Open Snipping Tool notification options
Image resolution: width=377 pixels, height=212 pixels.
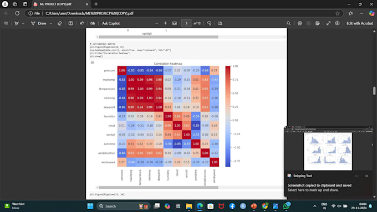click(357, 176)
